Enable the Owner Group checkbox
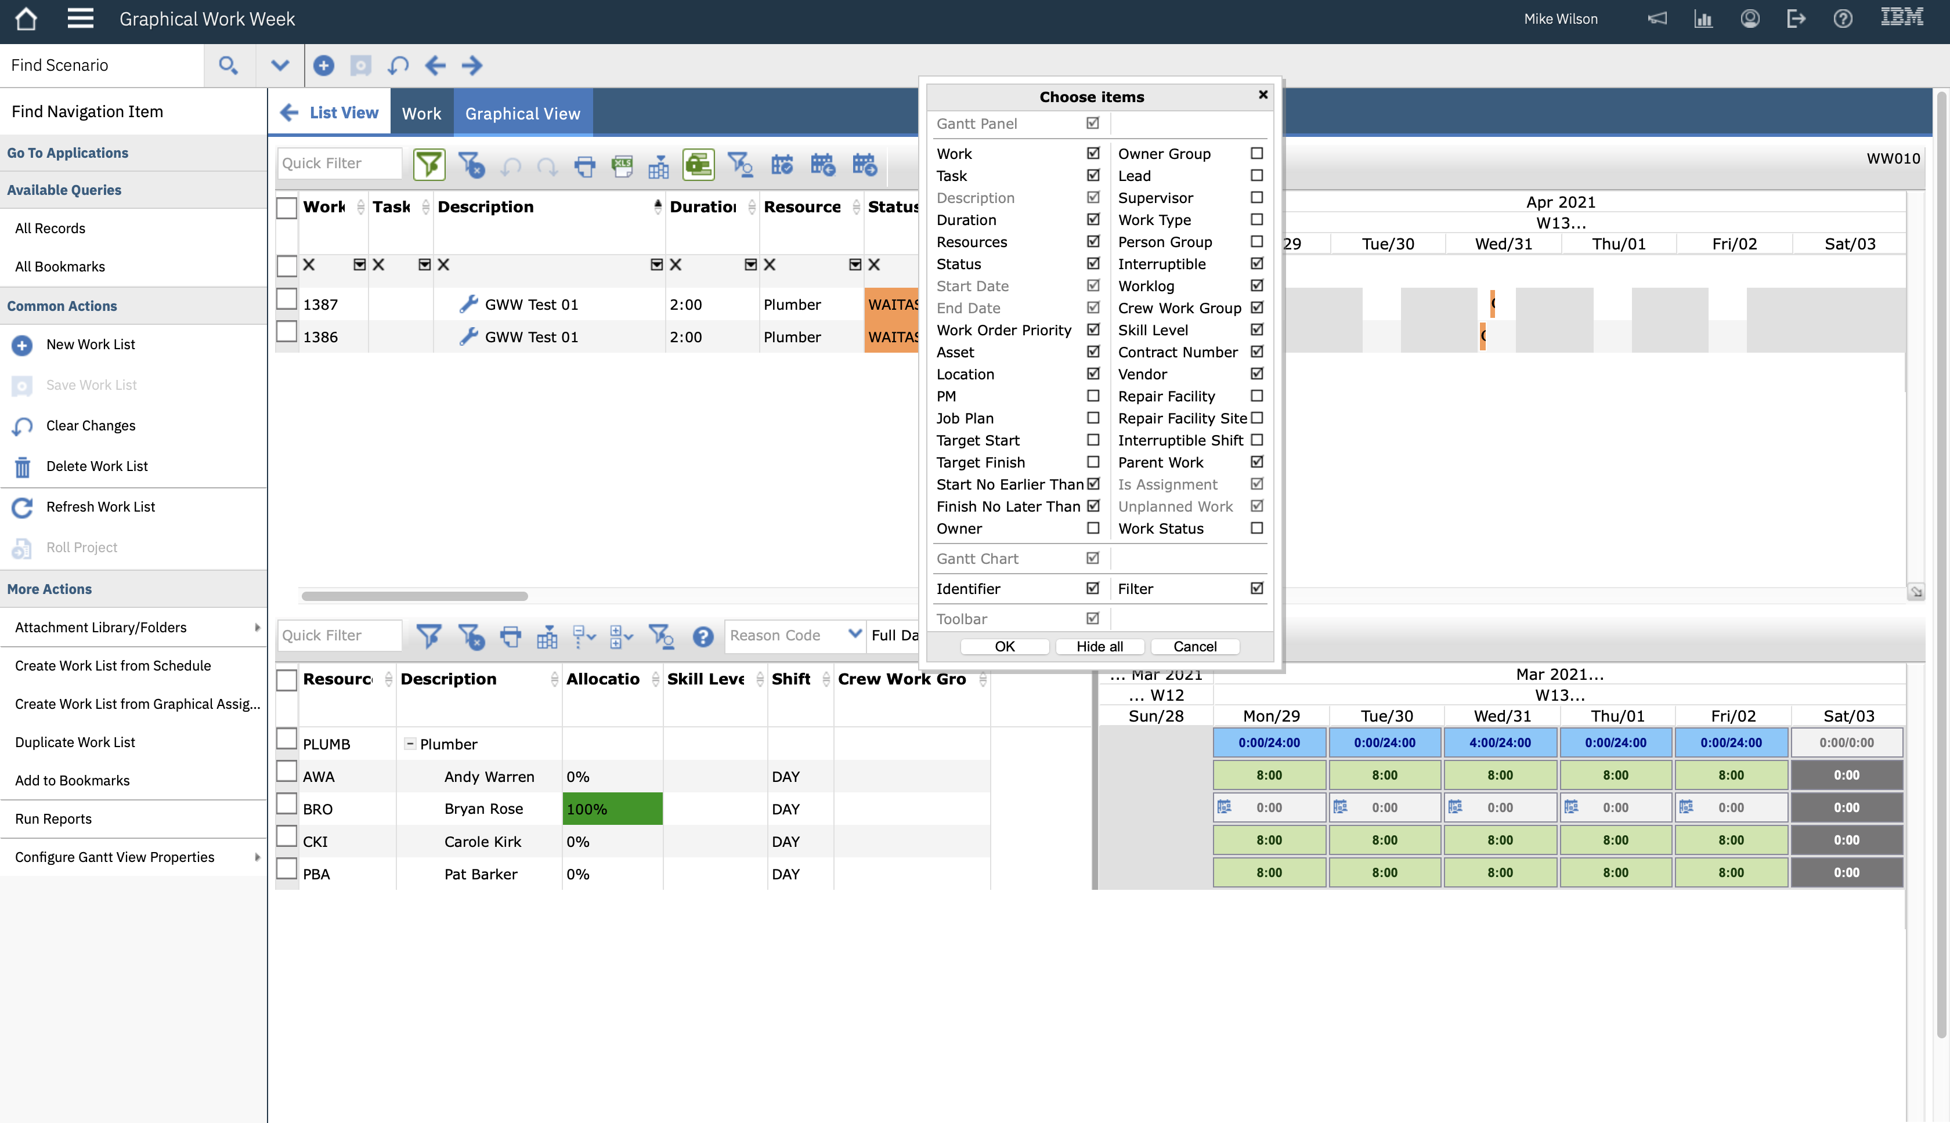 pos(1256,154)
